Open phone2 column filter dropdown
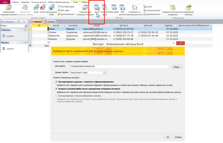The height and width of the screenshot is (143, 223). [160, 26]
